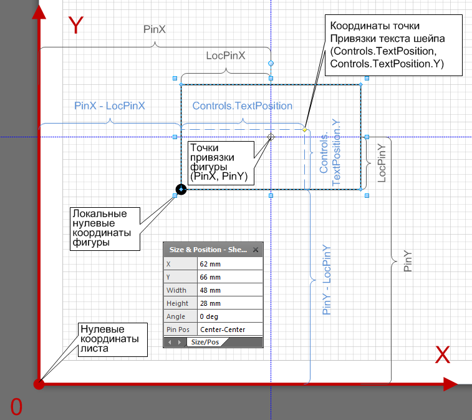Click the yellow text position control handle
472x420 pixels.
(x=305, y=130)
